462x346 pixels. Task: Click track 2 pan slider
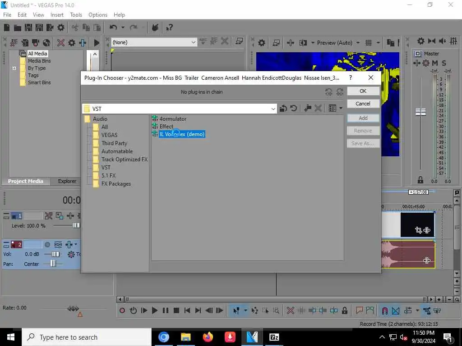tap(53, 264)
